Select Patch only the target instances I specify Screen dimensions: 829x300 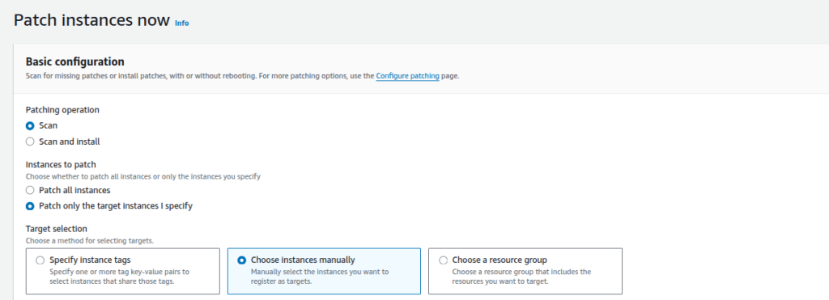(30, 206)
